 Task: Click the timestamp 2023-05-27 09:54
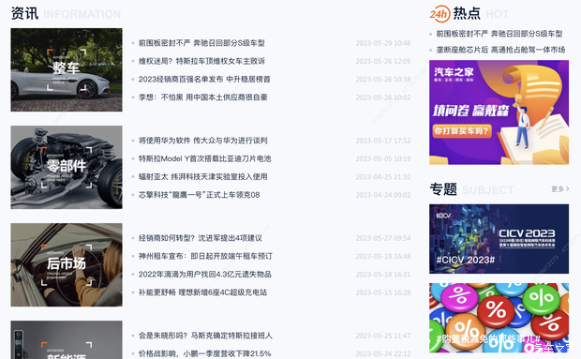pyautogui.click(x=383, y=238)
